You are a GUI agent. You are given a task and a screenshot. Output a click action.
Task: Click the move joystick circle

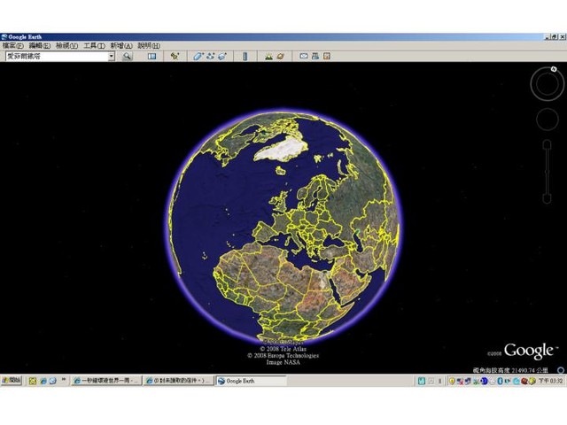click(548, 119)
